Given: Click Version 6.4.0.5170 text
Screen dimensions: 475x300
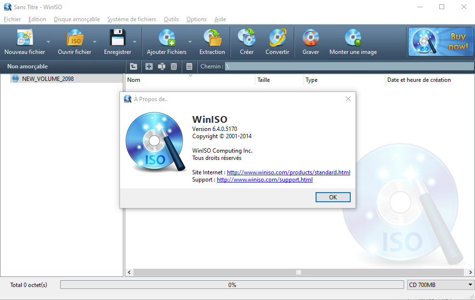Looking at the screenshot, I should [214, 129].
